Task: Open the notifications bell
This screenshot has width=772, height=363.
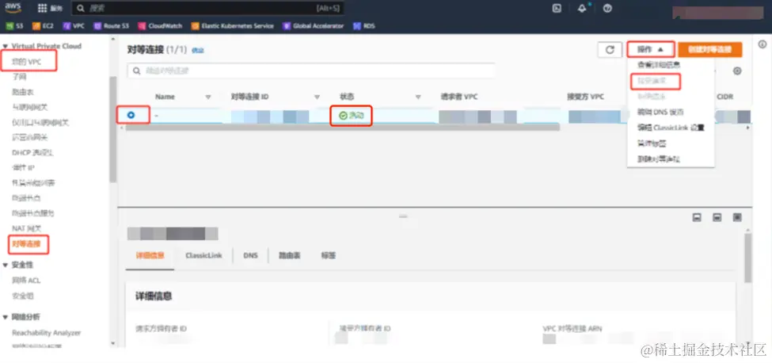Action: pos(583,9)
